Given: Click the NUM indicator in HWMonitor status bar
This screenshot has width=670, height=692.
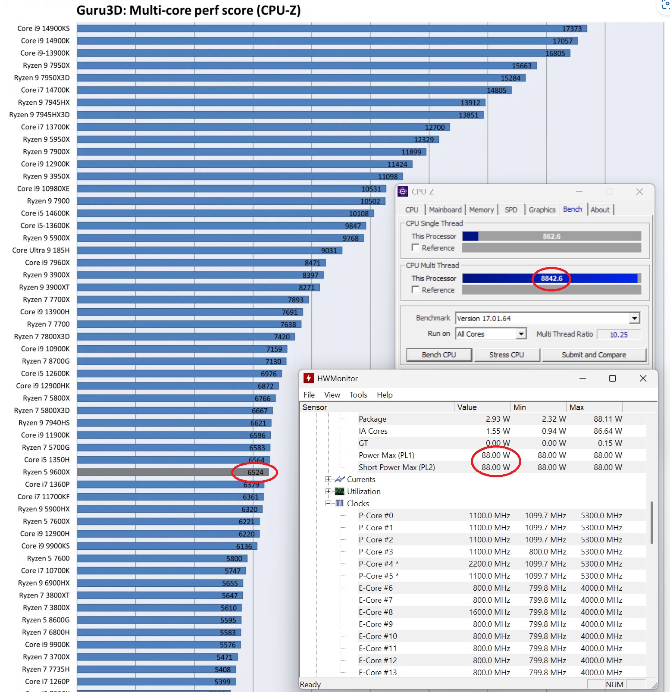Looking at the screenshot, I should (614, 684).
